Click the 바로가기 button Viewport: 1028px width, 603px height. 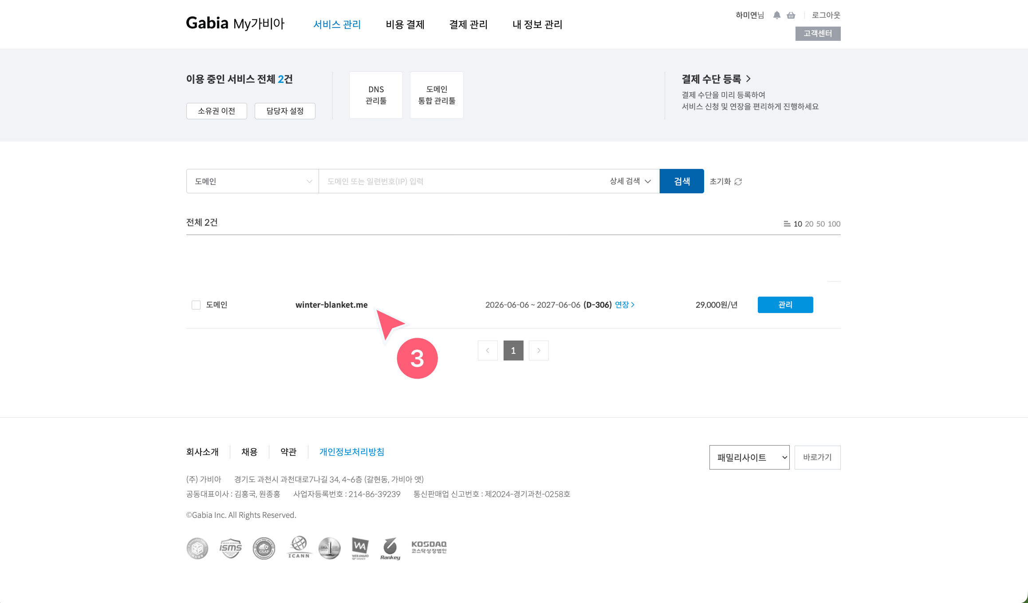coord(817,457)
